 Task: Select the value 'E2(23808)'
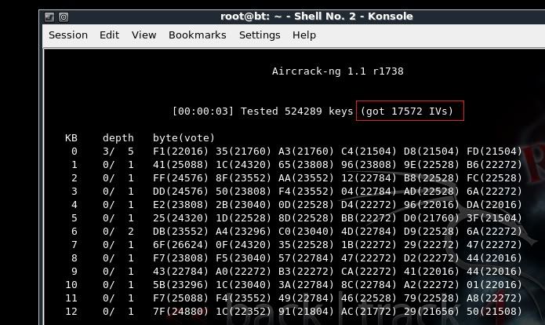point(180,205)
